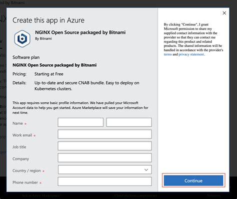This screenshot has height=199, width=237.
Task: Click the Work email label
Action: (x=22, y=135)
